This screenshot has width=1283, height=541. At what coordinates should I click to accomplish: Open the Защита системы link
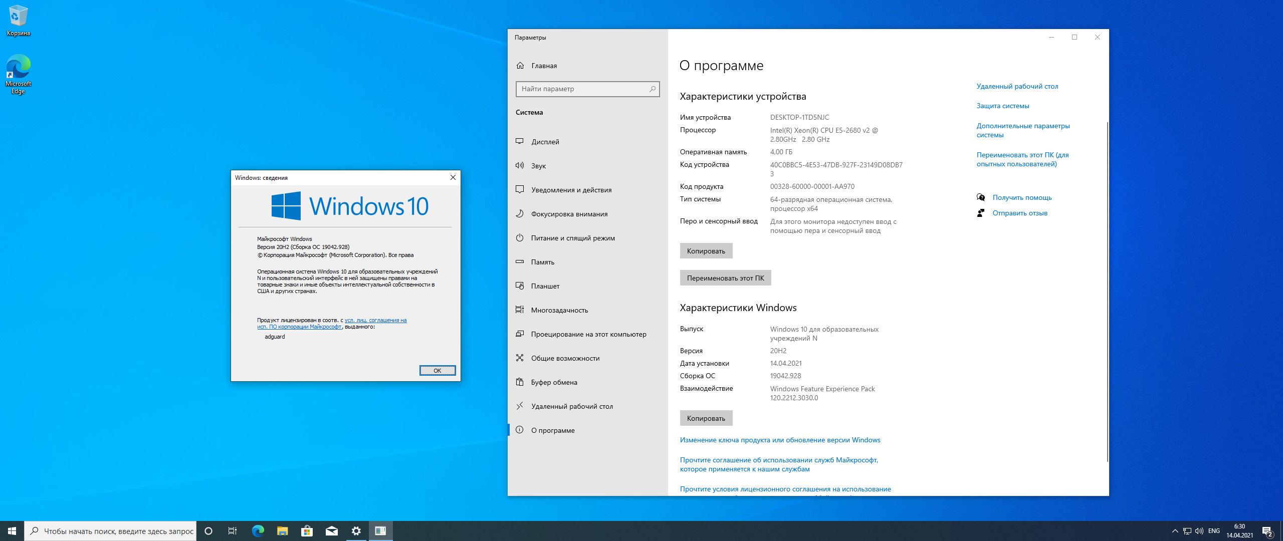(1003, 106)
